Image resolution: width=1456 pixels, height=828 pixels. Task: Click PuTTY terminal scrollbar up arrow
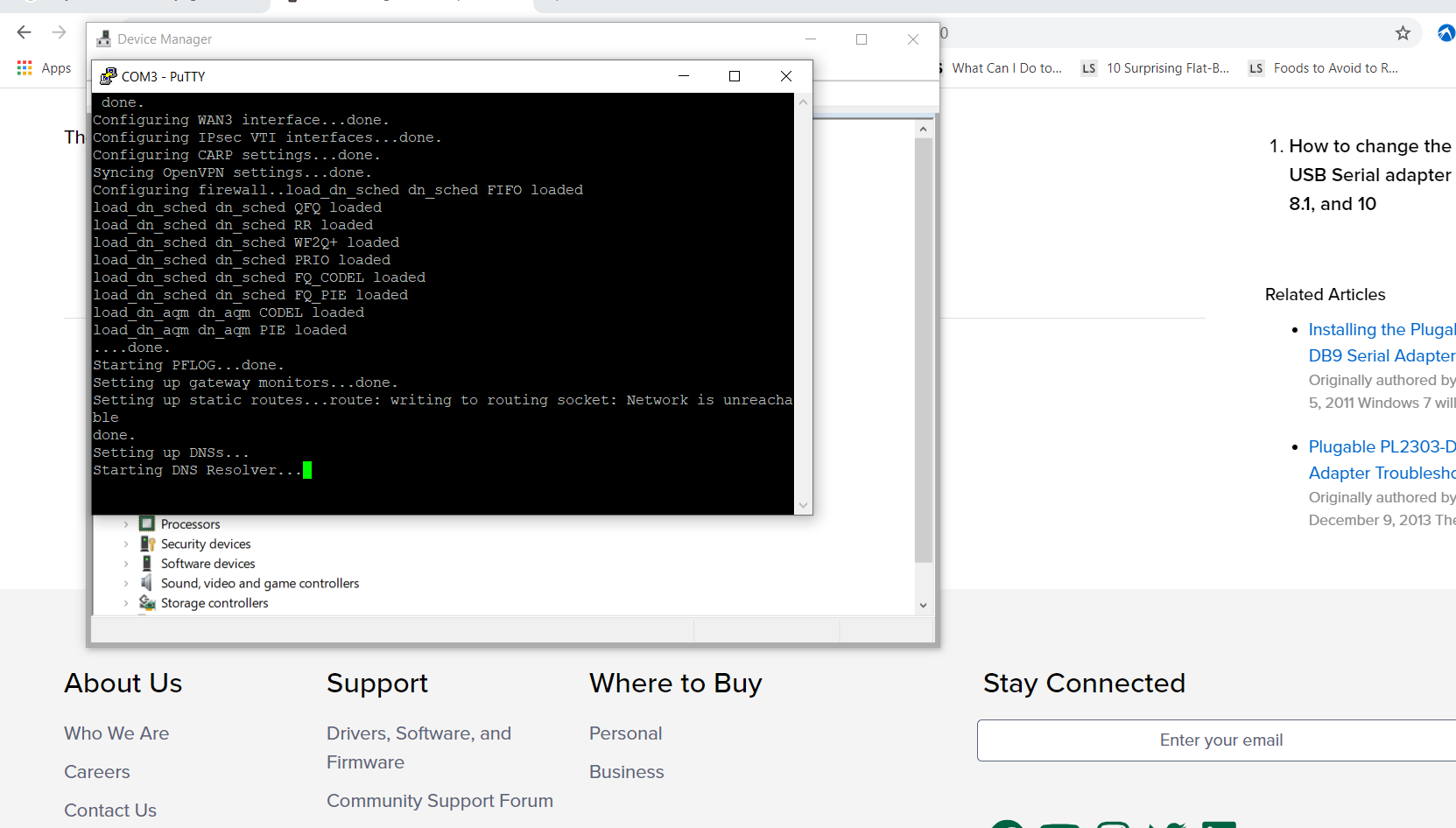tap(803, 102)
